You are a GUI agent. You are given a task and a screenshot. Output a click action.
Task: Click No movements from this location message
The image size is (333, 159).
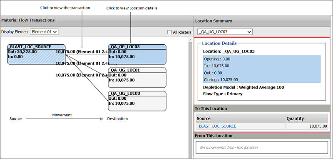pos(229,147)
